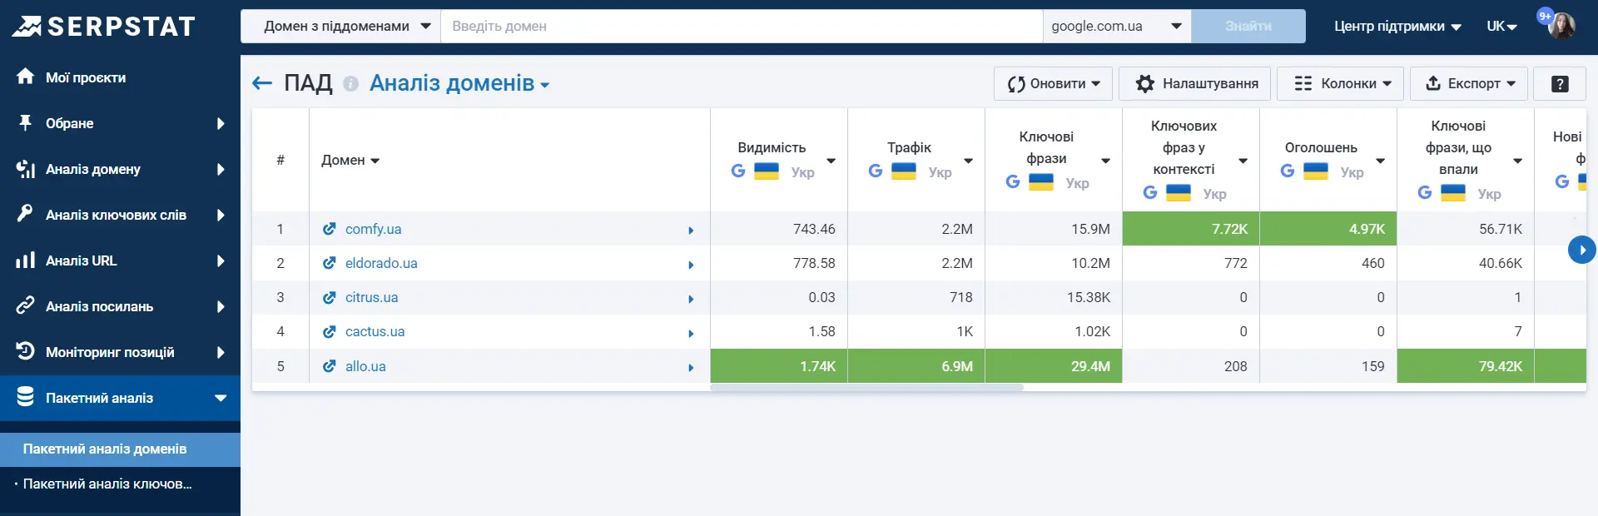Open Оголошень column dropdown arrow
The height and width of the screenshot is (516, 1598).
(x=1380, y=161)
